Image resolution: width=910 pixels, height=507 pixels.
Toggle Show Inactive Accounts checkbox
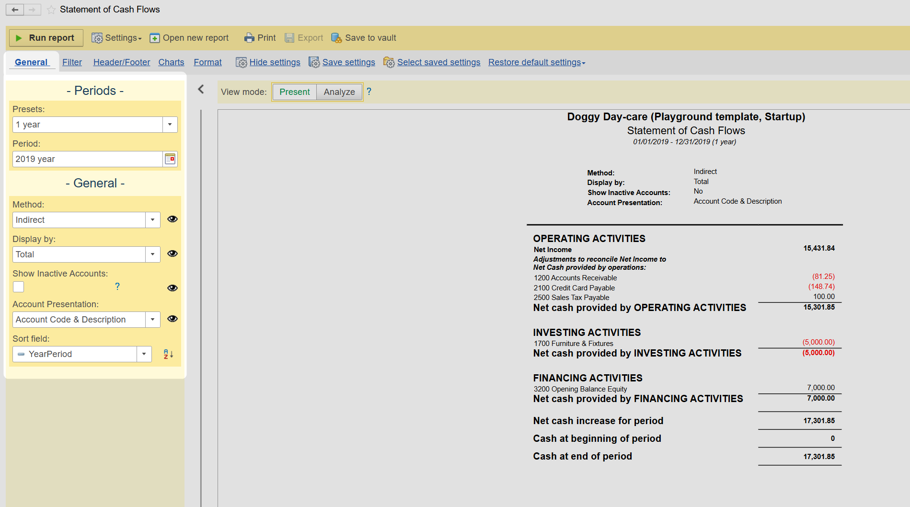pyautogui.click(x=19, y=287)
